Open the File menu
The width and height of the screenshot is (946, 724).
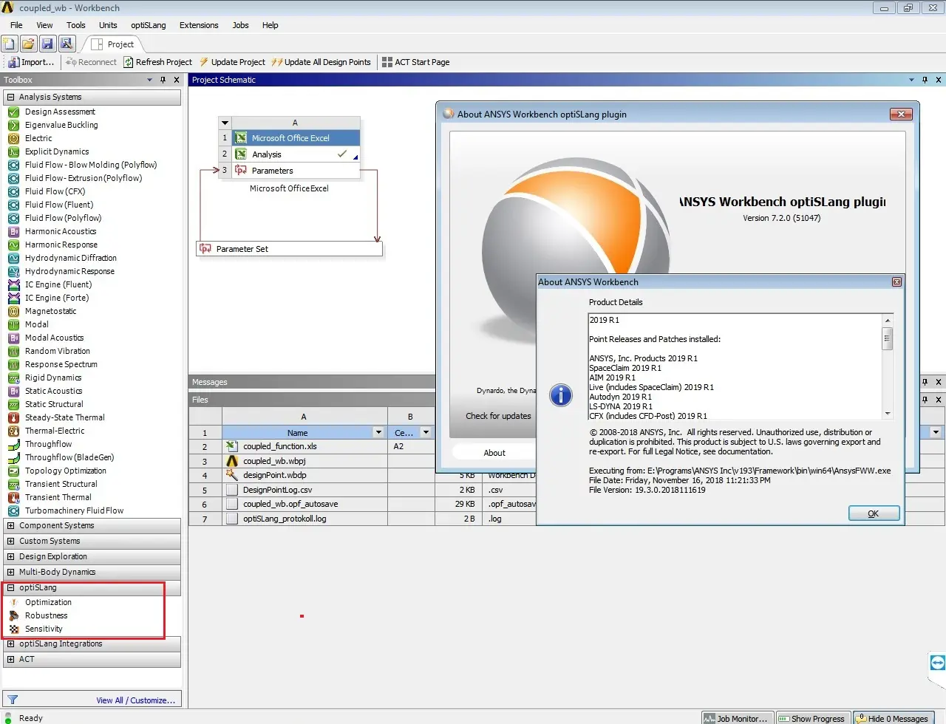click(16, 25)
